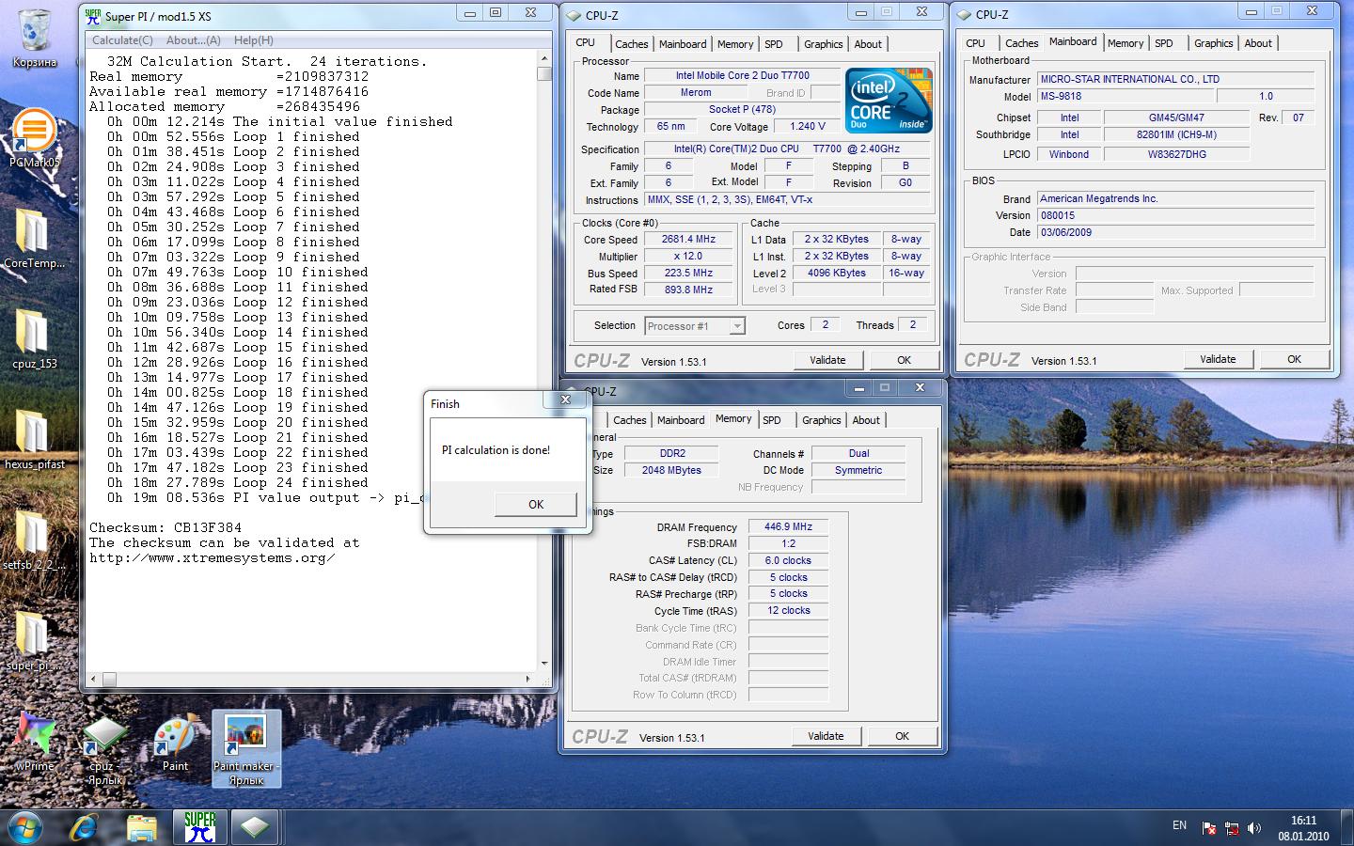This screenshot has width=1354, height=846.
Task: Open the cpuz_153 folder on the desktop
Action: pyautogui.click(x=35, y=339)
